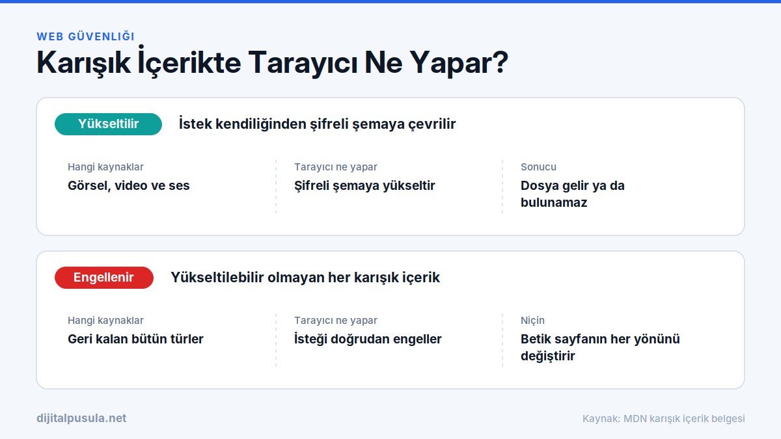Click the Niçin label
The image size is (781, 439).
coord(532,321)
